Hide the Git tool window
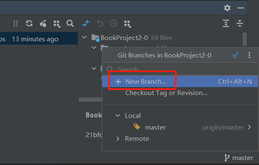Screen dimensions: 259x165 (241, 8)
